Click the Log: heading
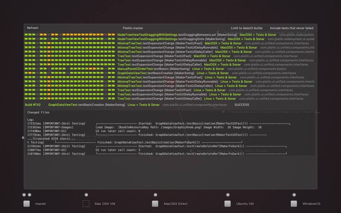This screenshot has height=213, width=341. pos(31,119)
